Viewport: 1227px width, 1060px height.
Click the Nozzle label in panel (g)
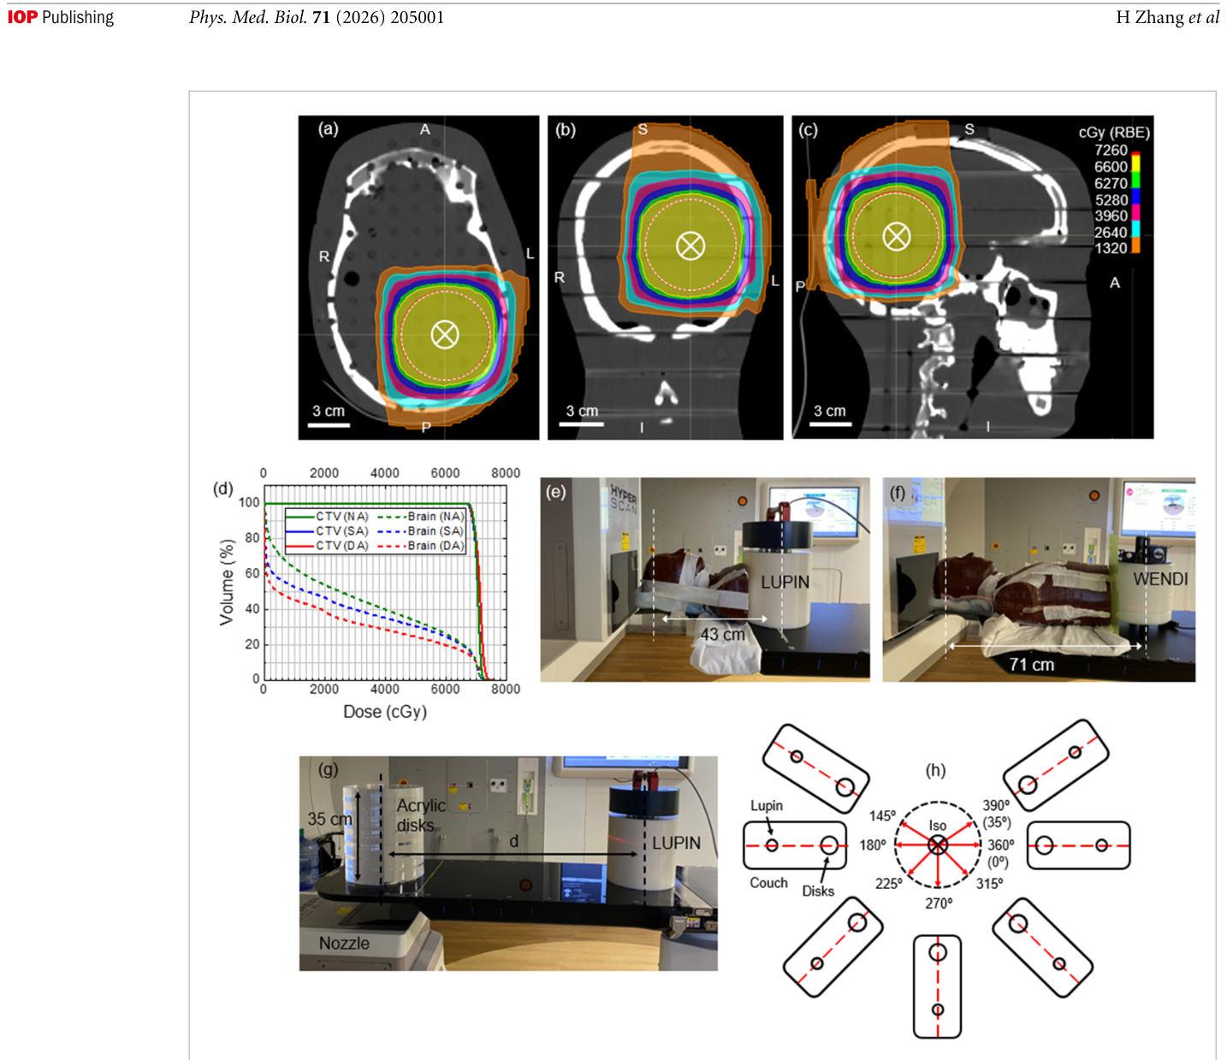344,944
